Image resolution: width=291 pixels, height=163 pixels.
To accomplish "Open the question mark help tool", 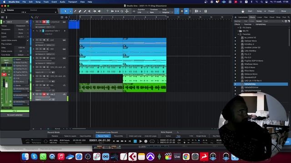I will tap(107, 11).
